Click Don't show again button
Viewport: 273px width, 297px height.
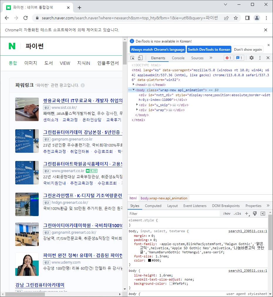(x=248, y=50)
